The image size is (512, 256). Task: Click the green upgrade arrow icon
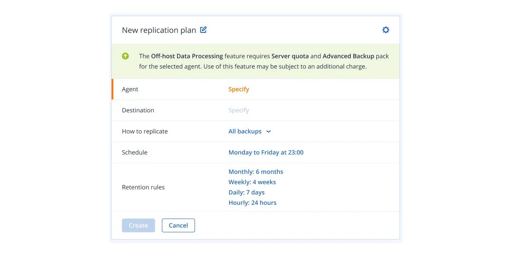tap(125, 56)
